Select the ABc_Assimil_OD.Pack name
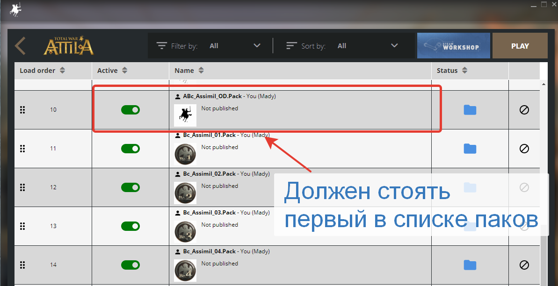Image resolution: width=558 pixels, height=286 pixels. [x=212, y=96]
